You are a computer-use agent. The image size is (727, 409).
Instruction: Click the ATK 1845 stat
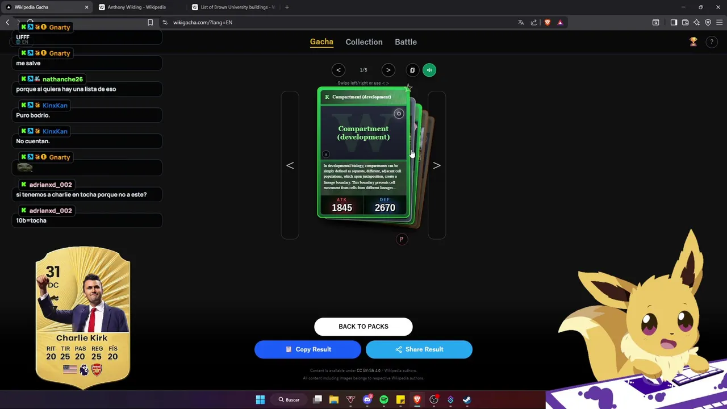342,205
